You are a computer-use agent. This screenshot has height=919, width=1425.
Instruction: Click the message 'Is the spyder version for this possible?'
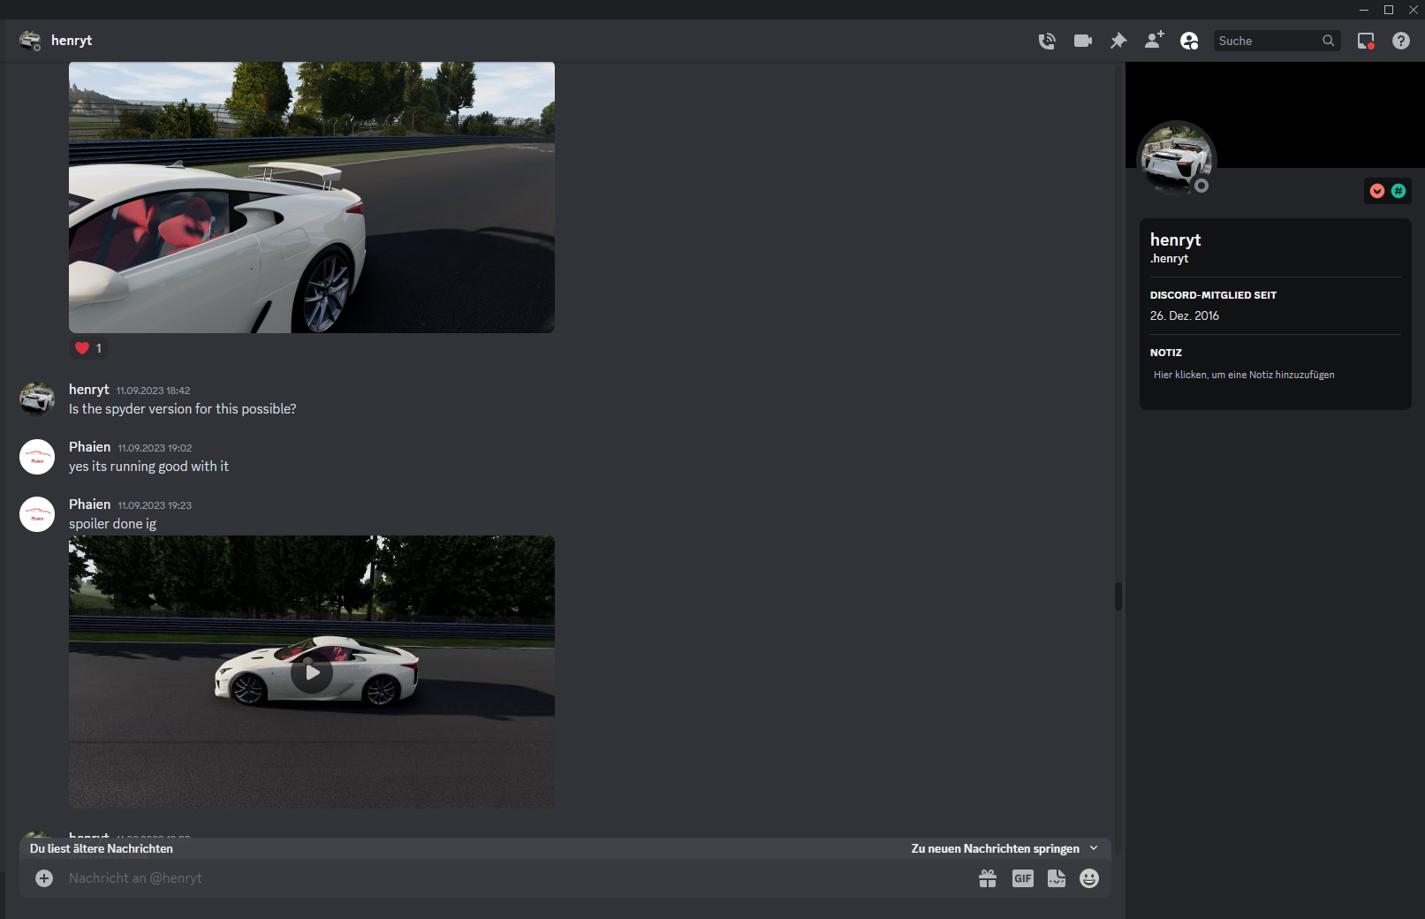[183, 409]
